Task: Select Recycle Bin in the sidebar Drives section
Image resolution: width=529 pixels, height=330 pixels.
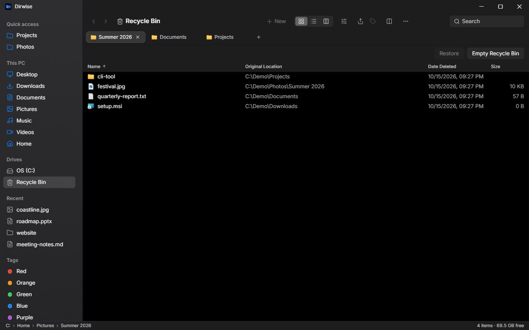Action: [39, 182]
